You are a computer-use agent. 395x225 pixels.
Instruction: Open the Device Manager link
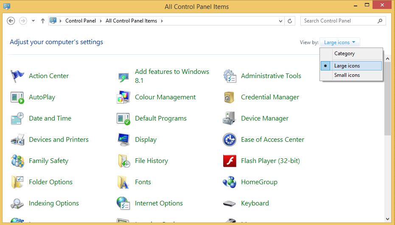coord(265,118)
